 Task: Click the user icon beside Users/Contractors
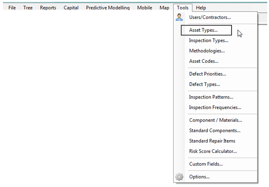tap(179, 17)
